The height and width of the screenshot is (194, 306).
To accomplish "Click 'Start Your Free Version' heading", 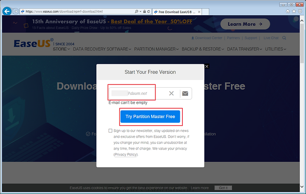I will (150, 72).
